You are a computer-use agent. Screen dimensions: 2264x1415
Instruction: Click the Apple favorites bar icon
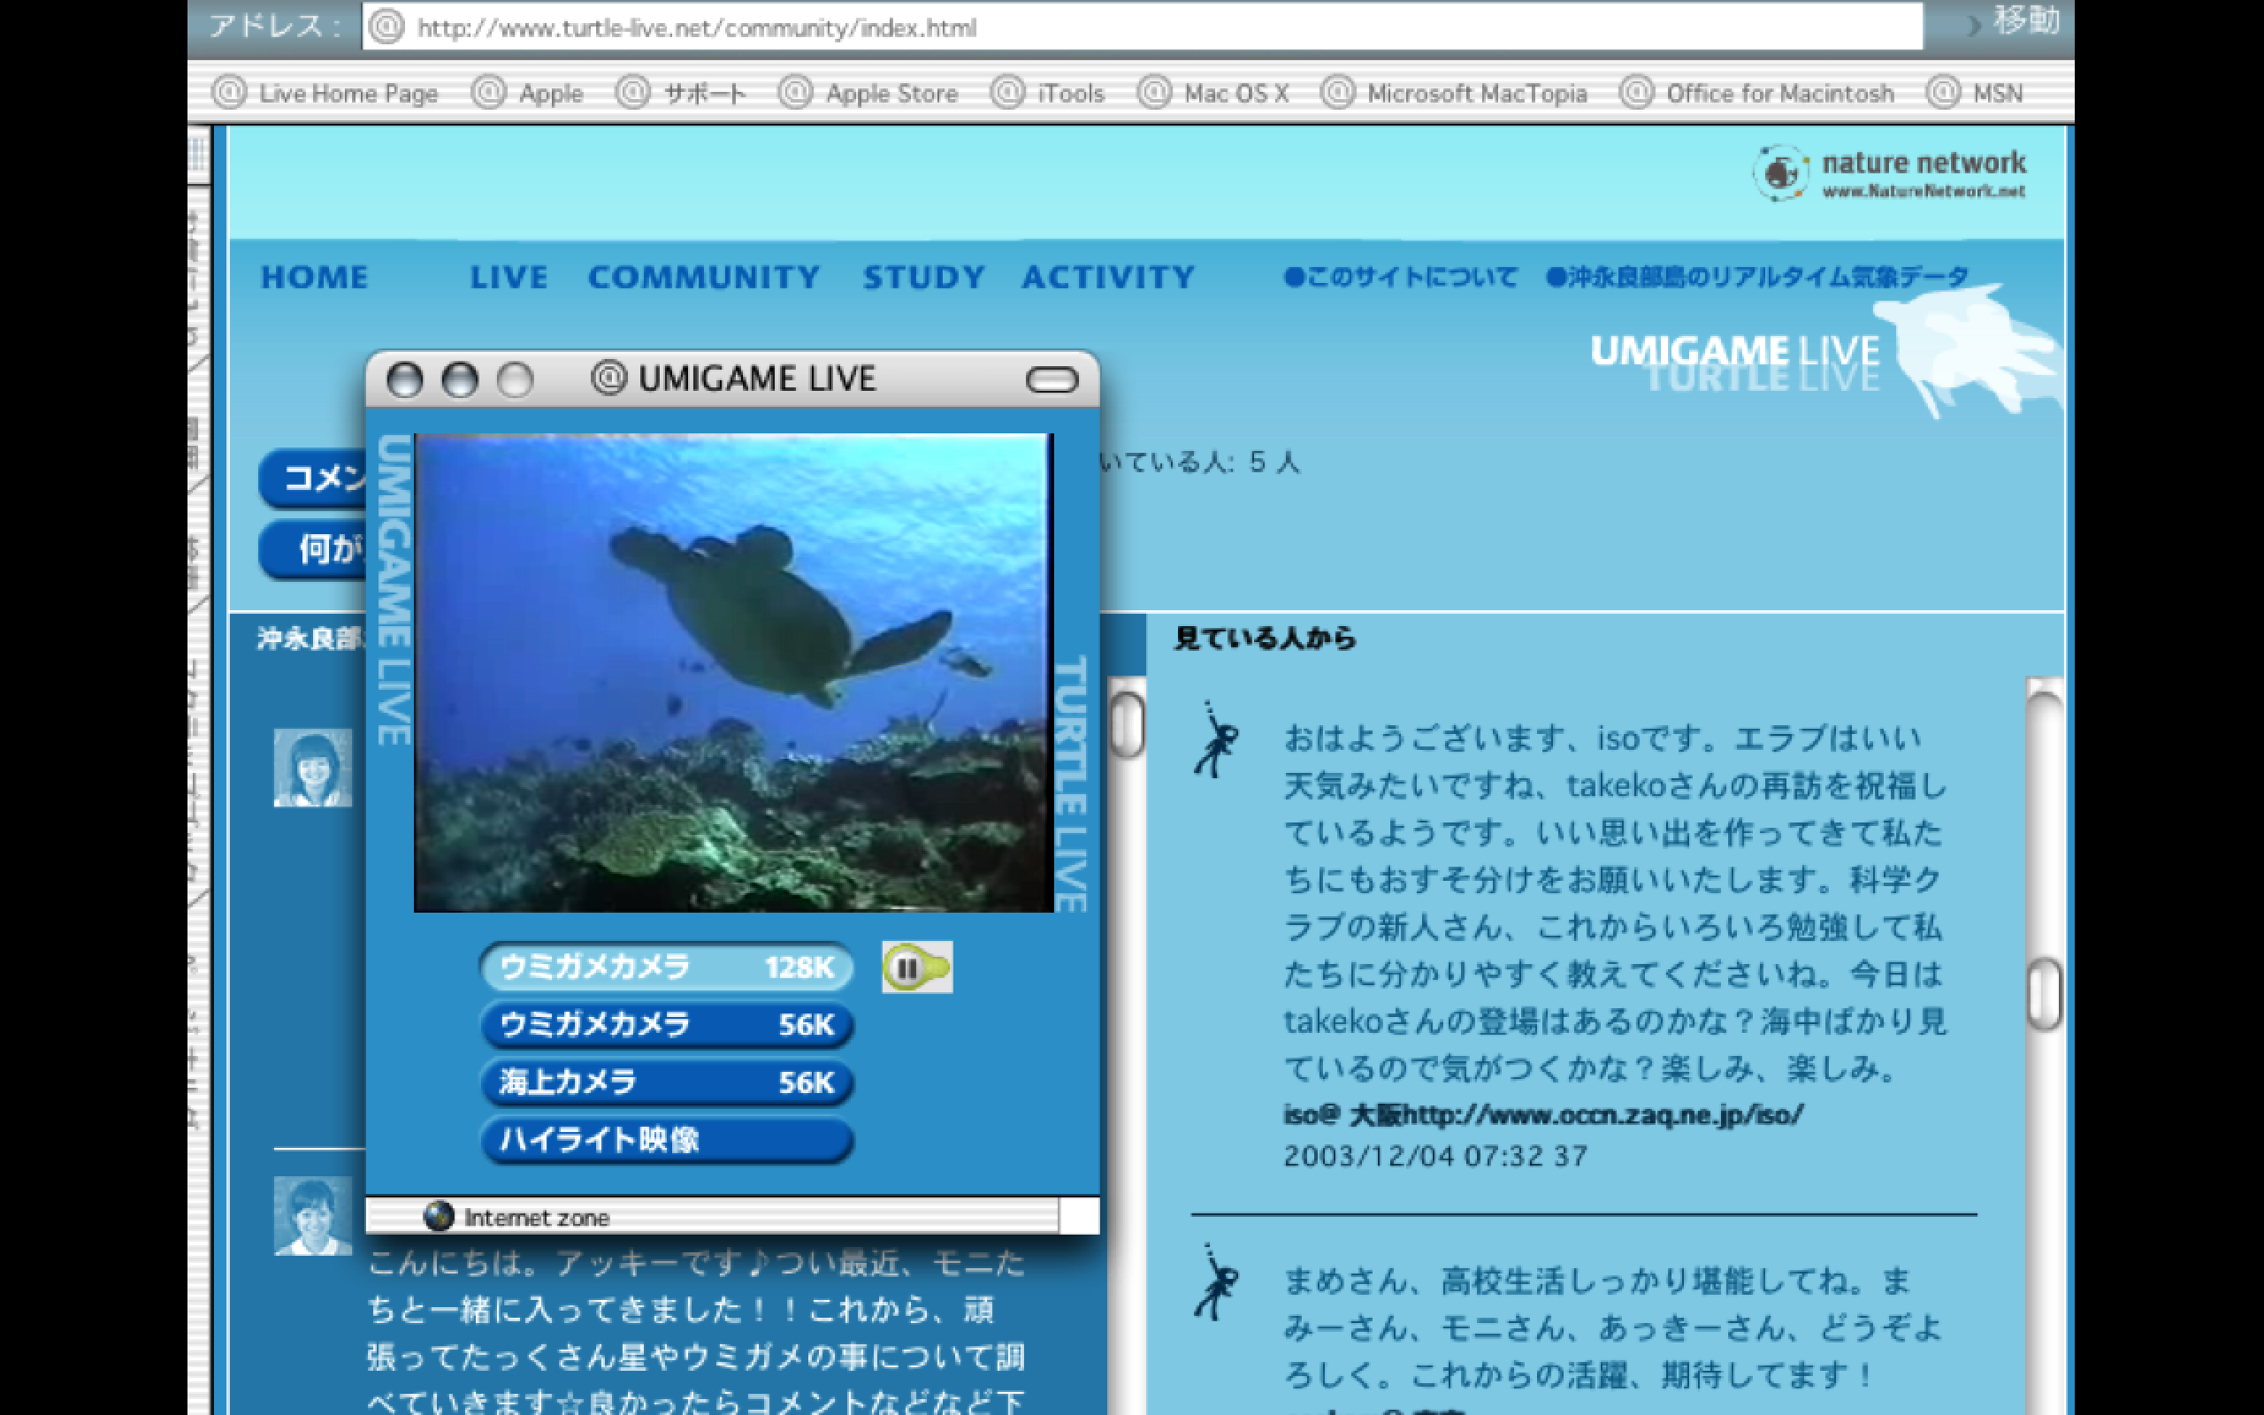tap(488, 93)
